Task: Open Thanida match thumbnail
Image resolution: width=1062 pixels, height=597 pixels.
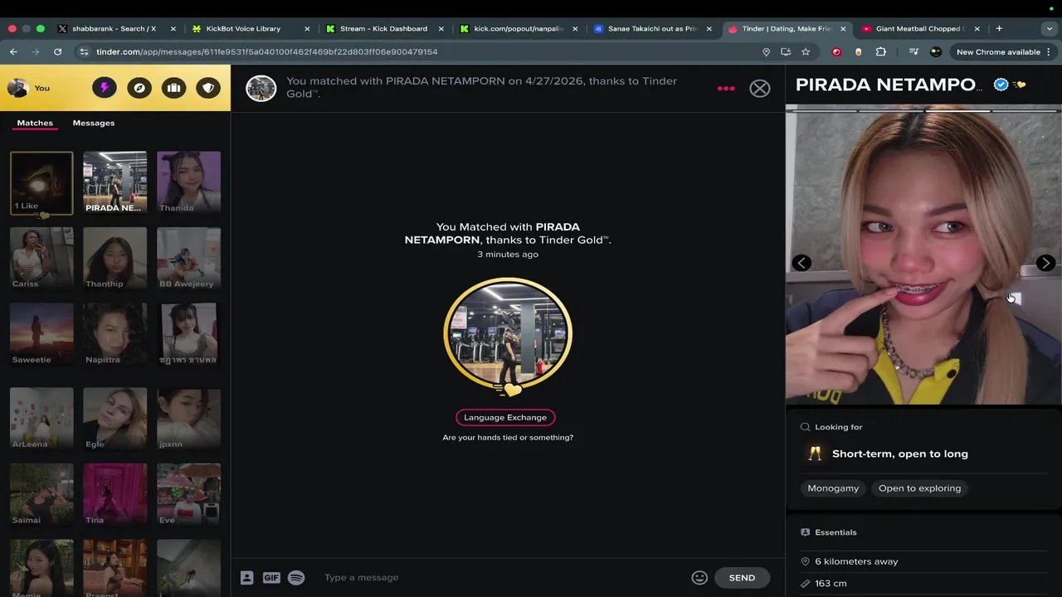Action: 188,183
